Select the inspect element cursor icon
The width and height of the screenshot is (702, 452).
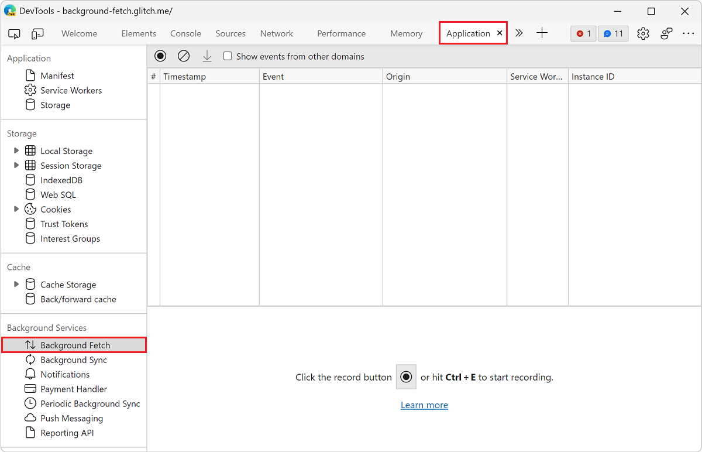pos(14,33)
